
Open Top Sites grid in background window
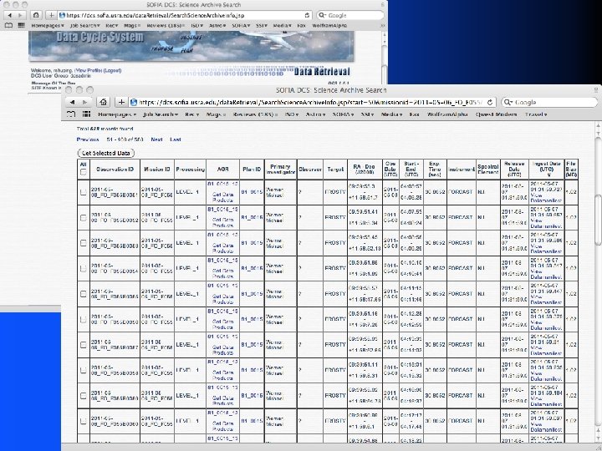click(21, 25)
